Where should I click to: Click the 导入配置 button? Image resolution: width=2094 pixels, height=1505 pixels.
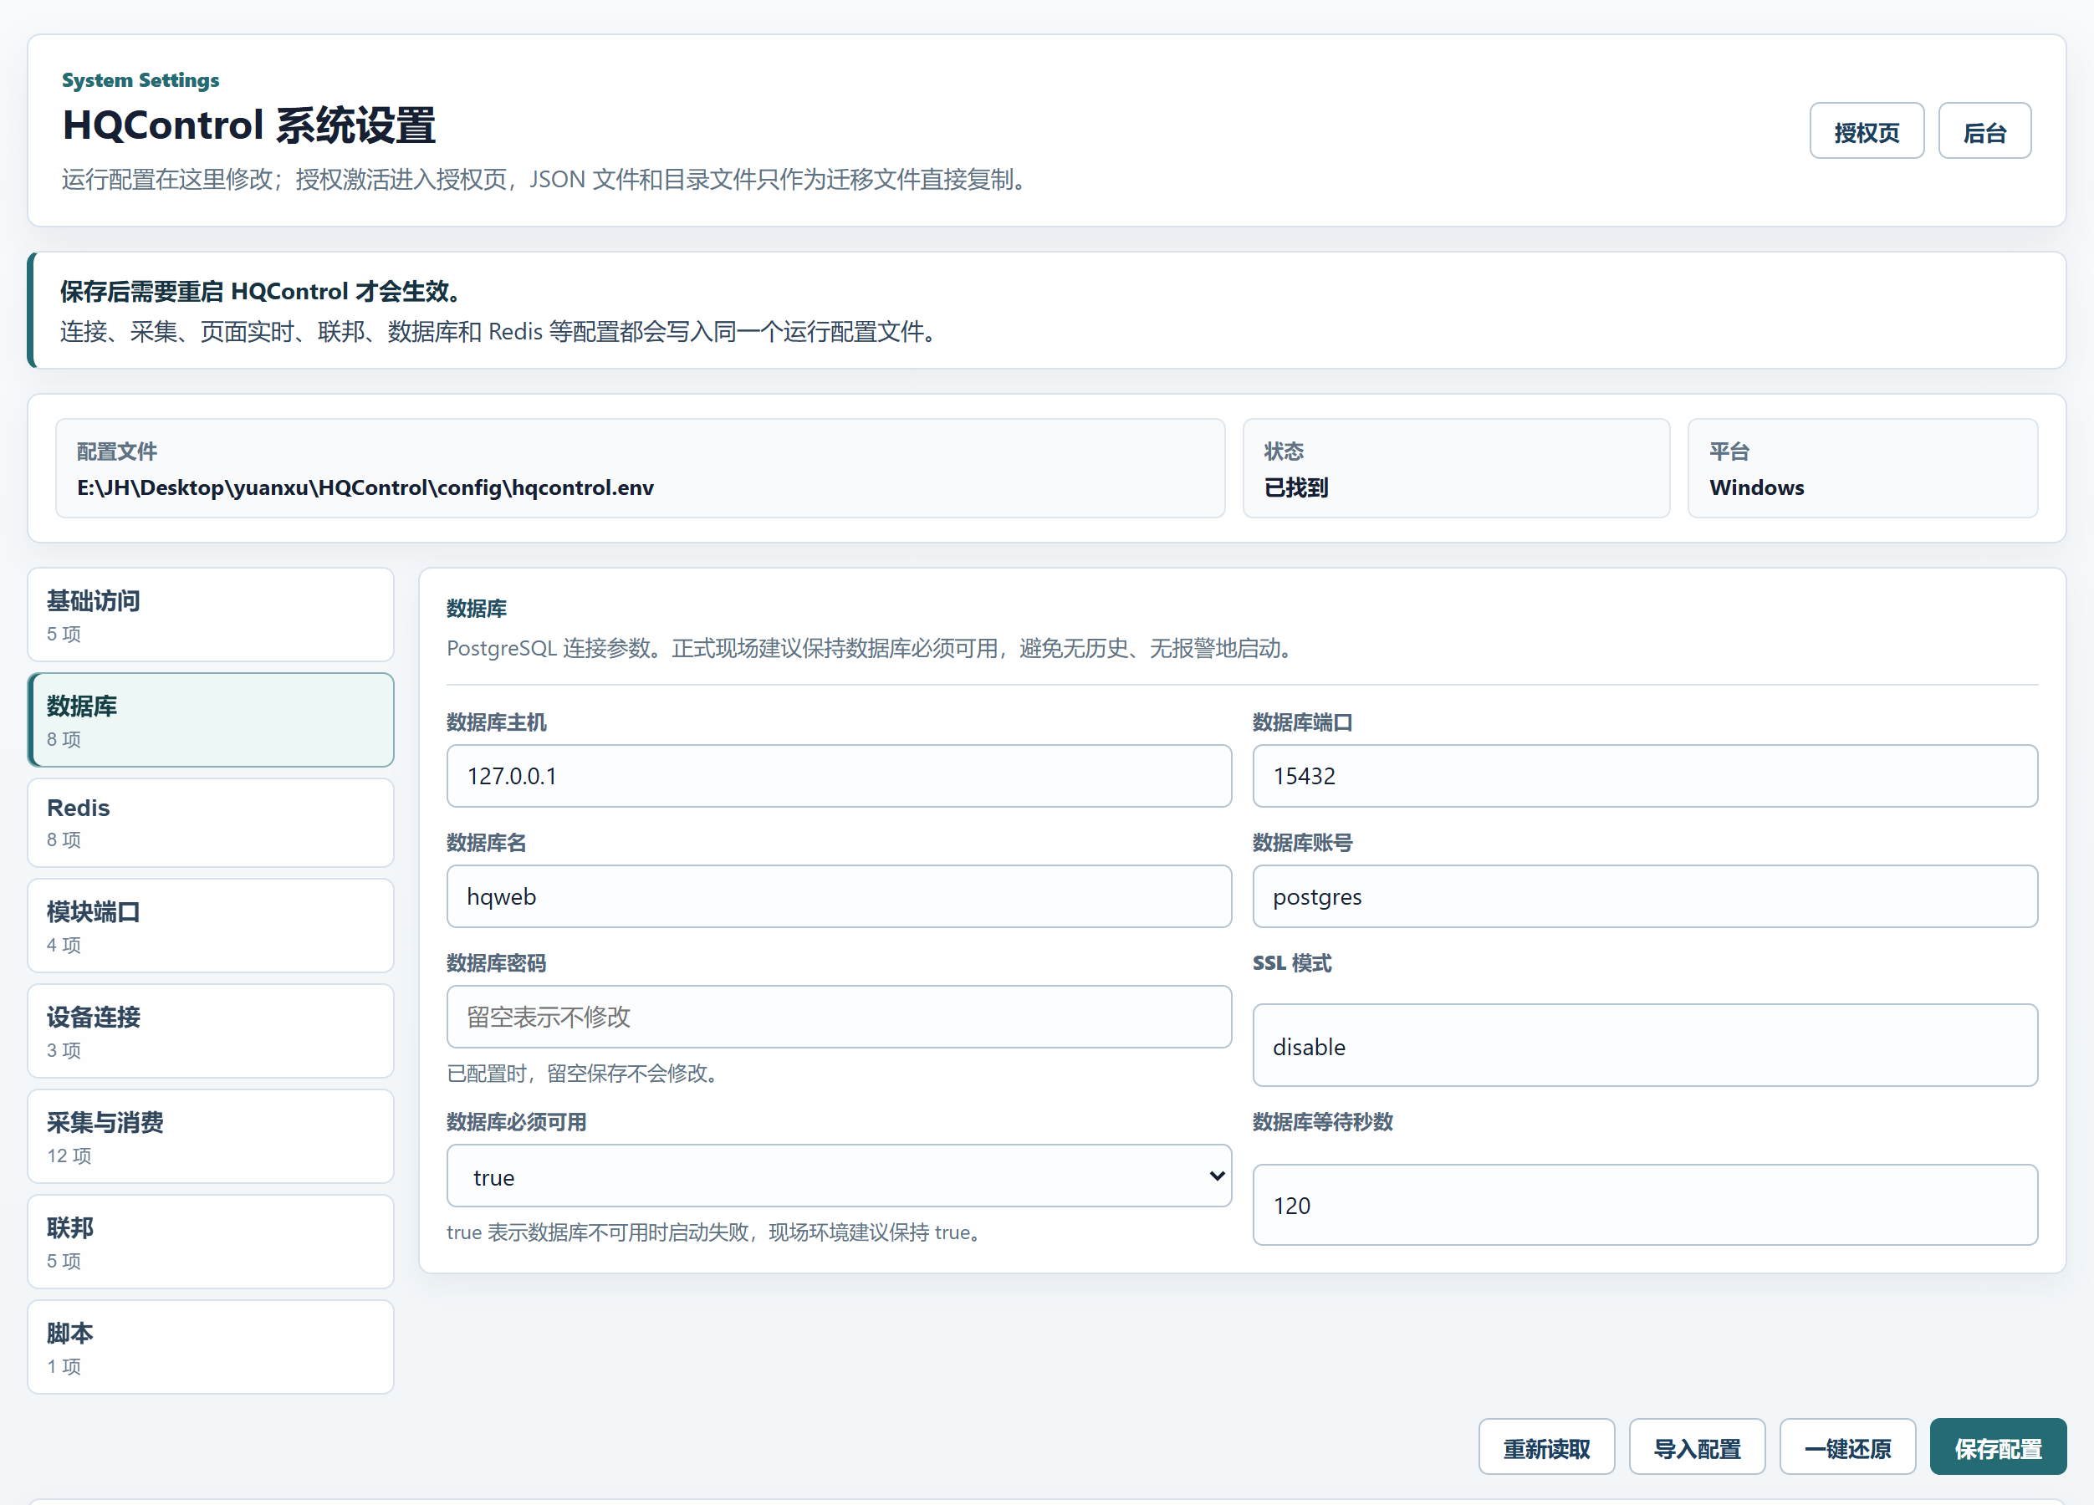click(x=1697, y=1446)
